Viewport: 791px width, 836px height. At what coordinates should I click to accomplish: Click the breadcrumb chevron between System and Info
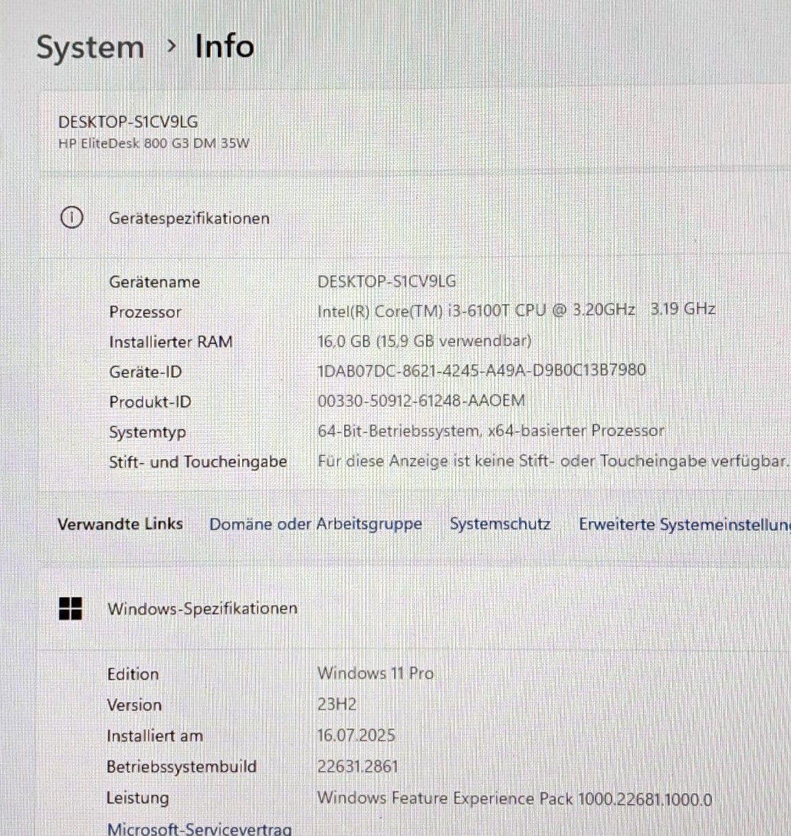pos(171,47)
